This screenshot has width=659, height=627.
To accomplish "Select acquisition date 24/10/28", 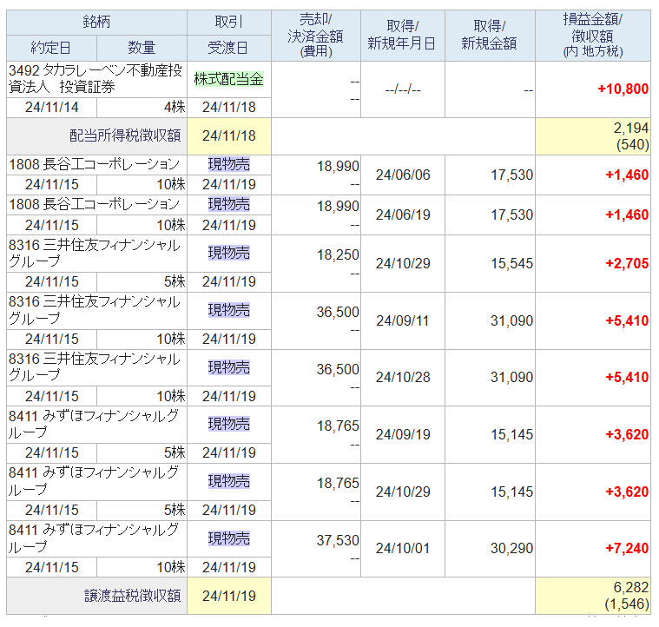I will (403, 378).
